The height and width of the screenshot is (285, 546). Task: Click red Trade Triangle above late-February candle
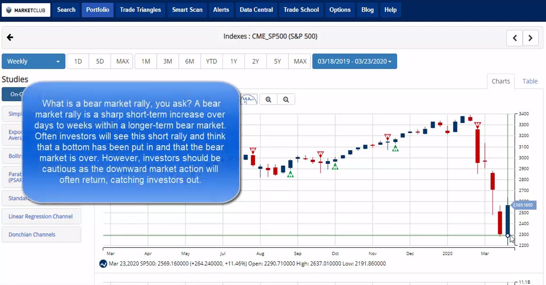point(477,125)
